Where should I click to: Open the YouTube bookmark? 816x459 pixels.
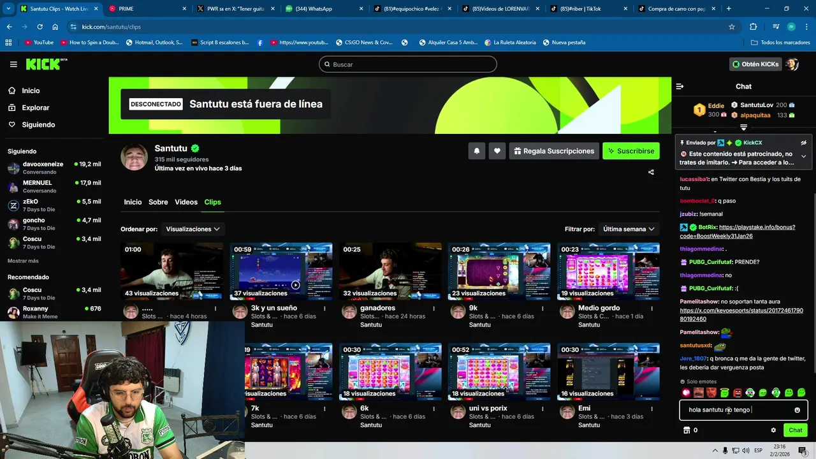[38, 43]
